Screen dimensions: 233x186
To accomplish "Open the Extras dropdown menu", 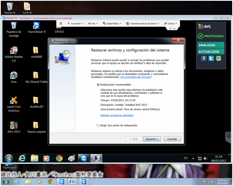I will tap(171, 23).
